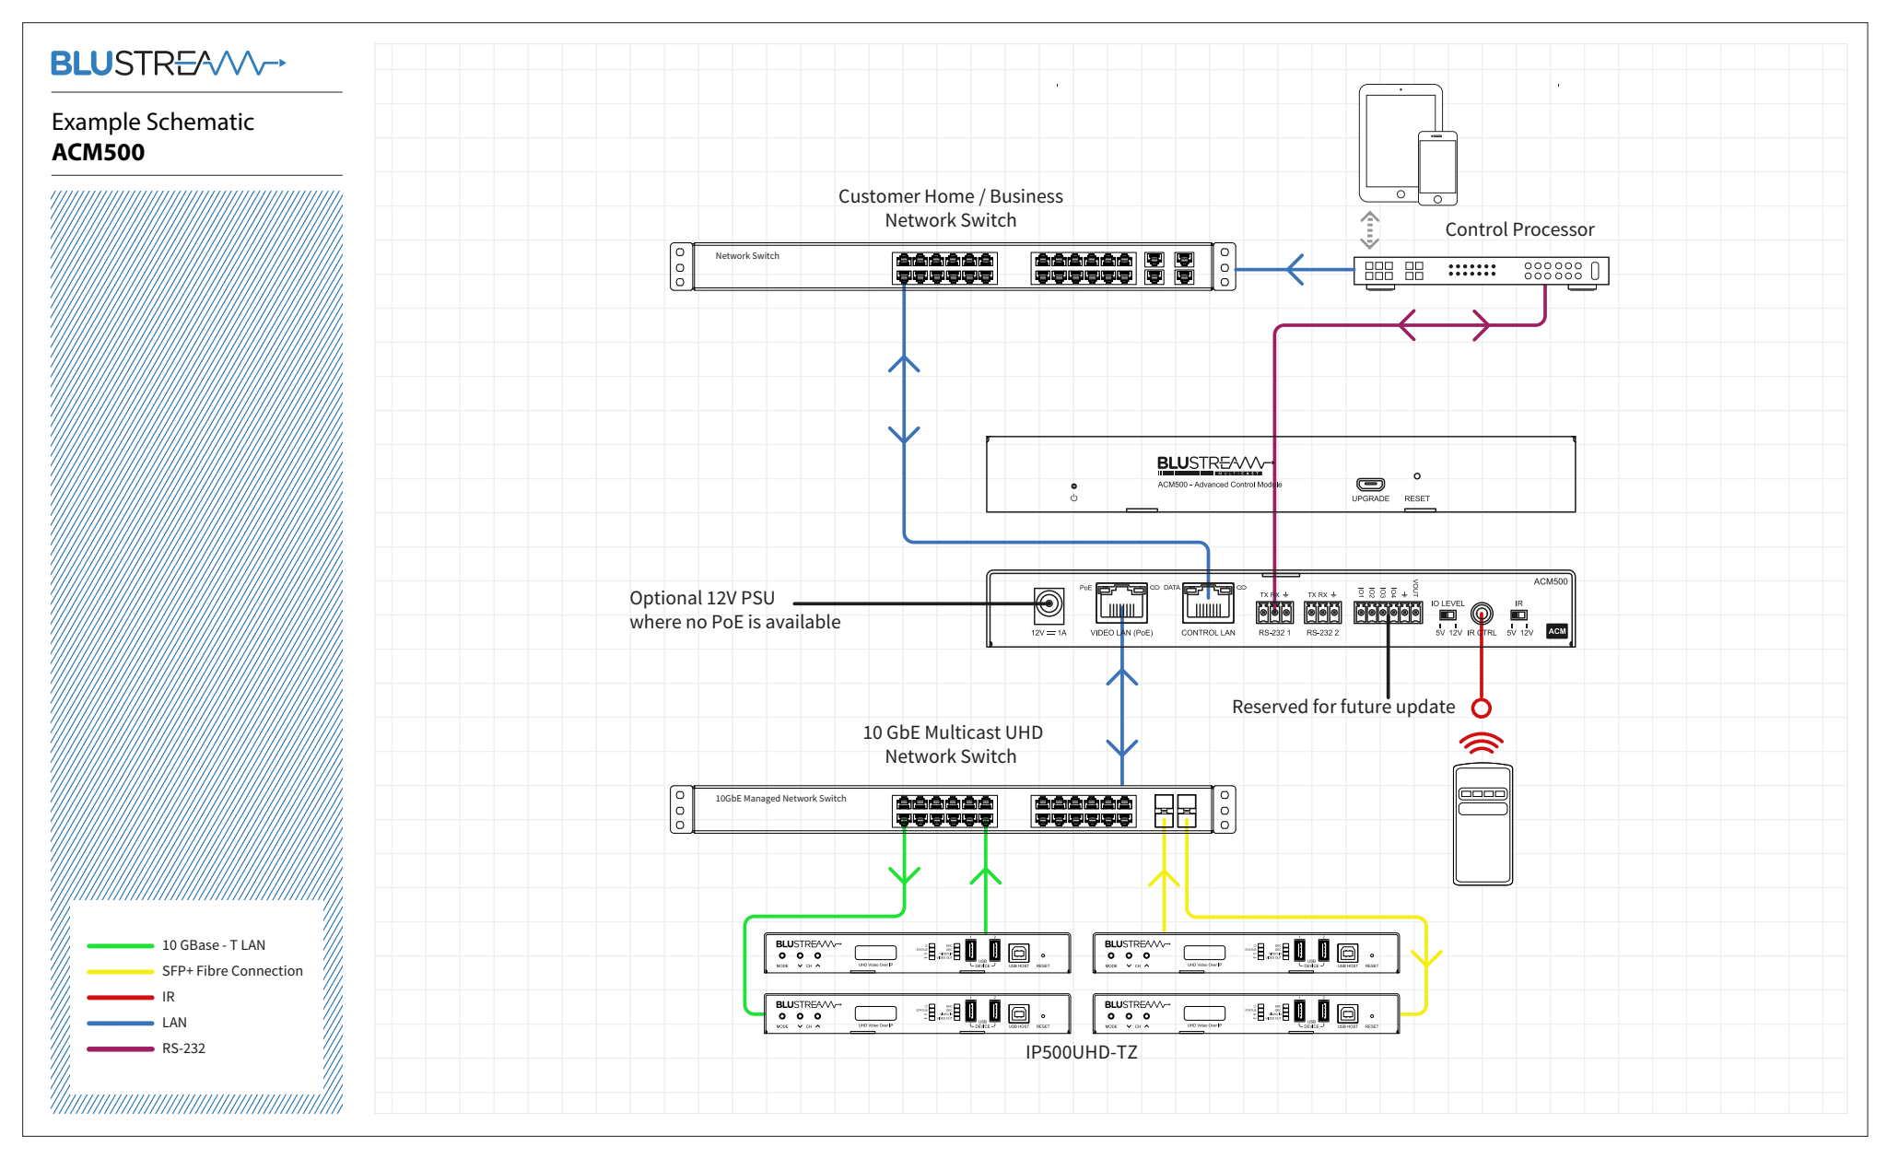Toggle the IO LEVEL 5V/12V switch
1887x1159 pixels.
point(1447,615)
